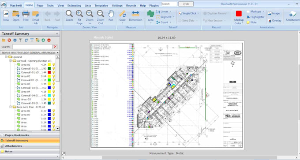Click the green plus expand-all icon
Screen dimensions: 300x160
click(43, 40)
